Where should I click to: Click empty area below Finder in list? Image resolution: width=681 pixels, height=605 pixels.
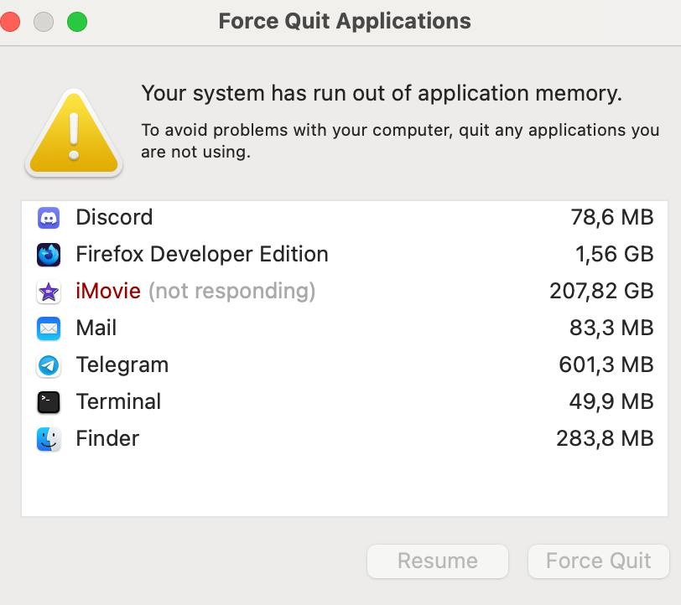[x=345, y=486]
